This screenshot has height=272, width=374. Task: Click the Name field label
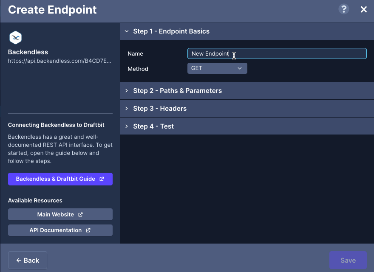[x=135, y=54]
